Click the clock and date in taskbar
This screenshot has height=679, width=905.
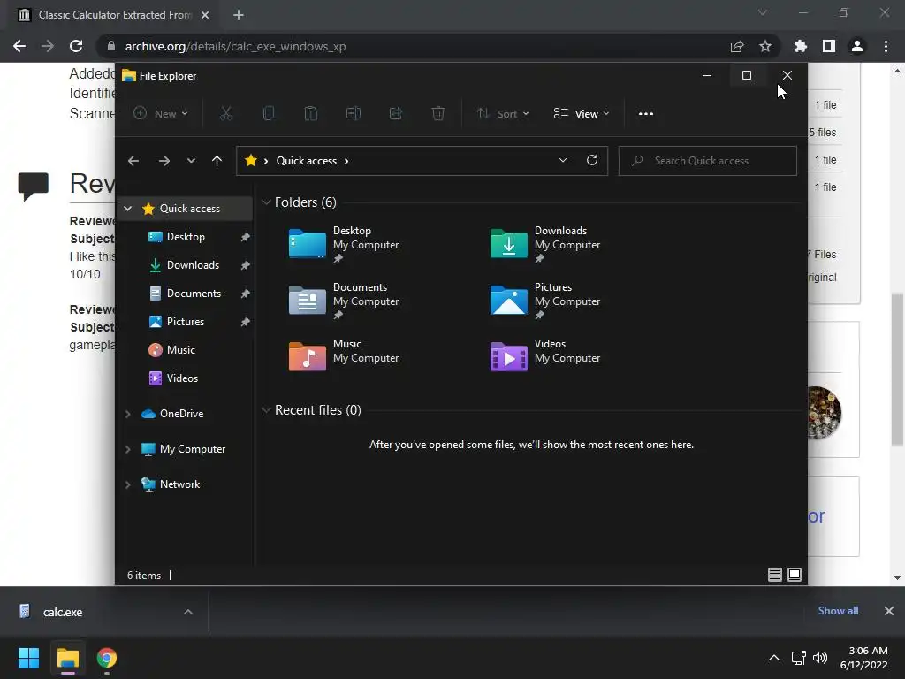[864, 658]
